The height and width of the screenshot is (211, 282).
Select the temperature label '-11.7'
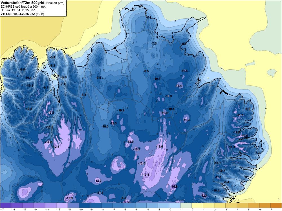[x=240, y=115]
